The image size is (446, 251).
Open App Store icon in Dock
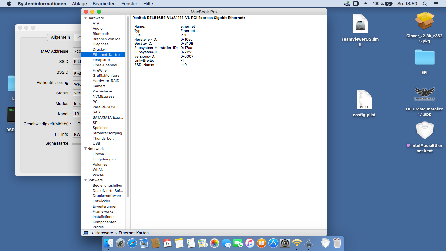tap(273, 243)
